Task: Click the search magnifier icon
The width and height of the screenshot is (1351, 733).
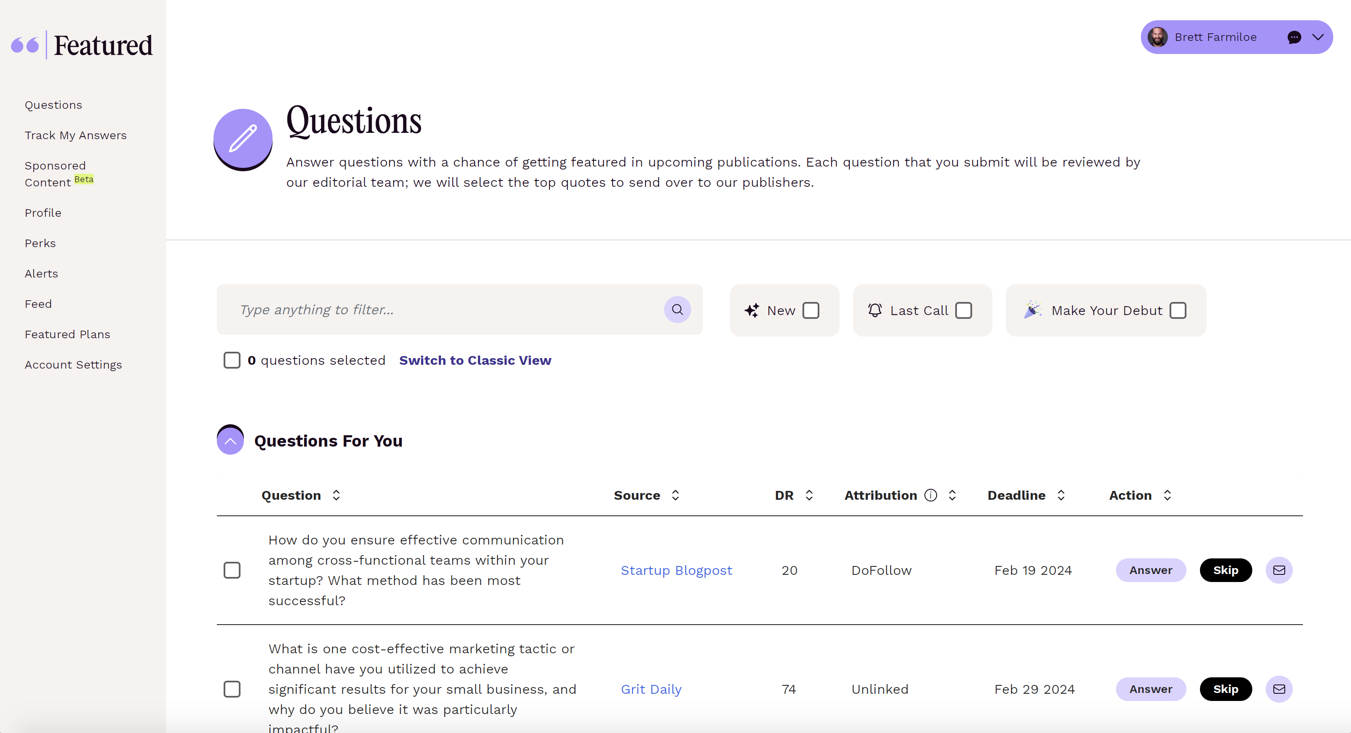Action: (677, 309)
